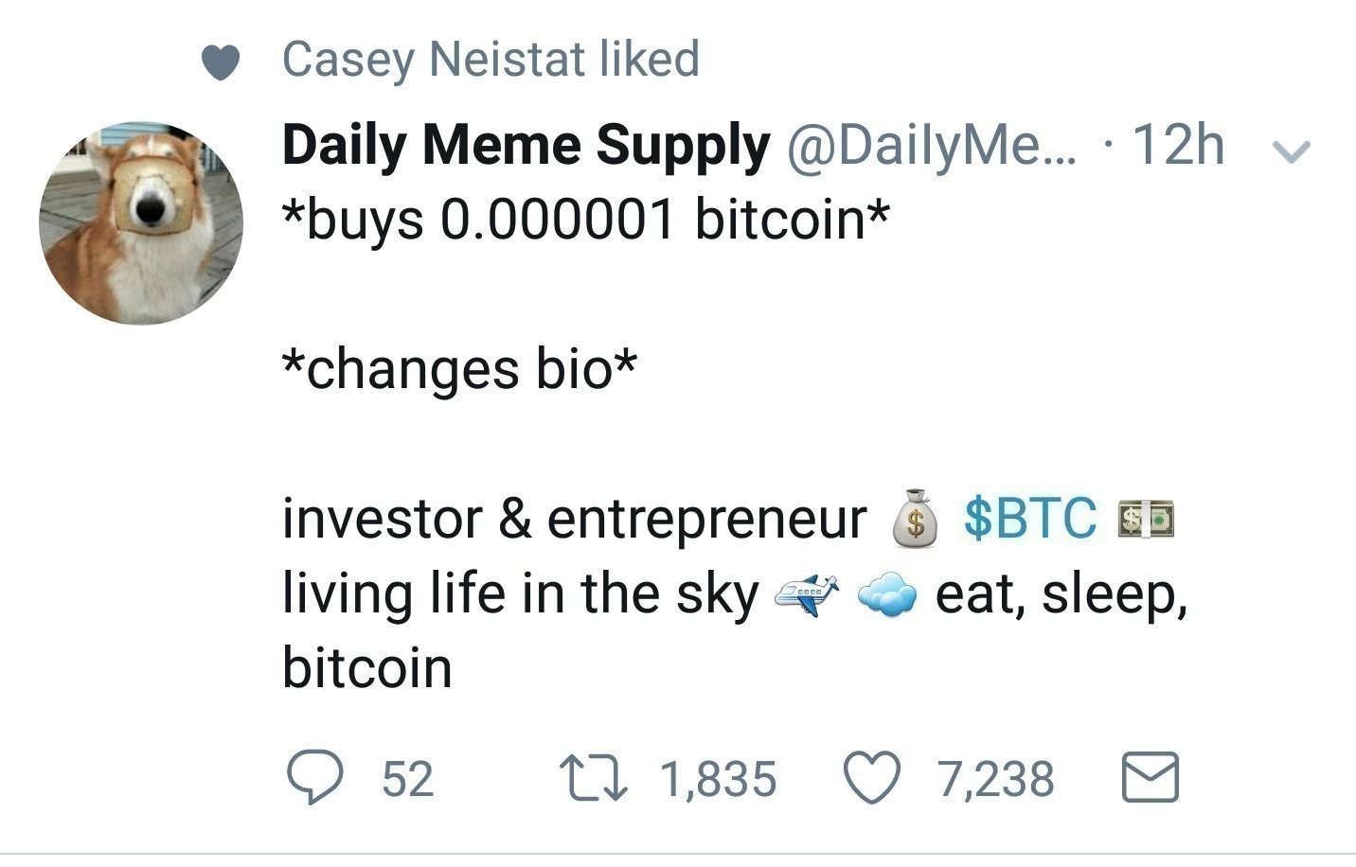
Task: Click the 52 replies count
Action: 408,779
